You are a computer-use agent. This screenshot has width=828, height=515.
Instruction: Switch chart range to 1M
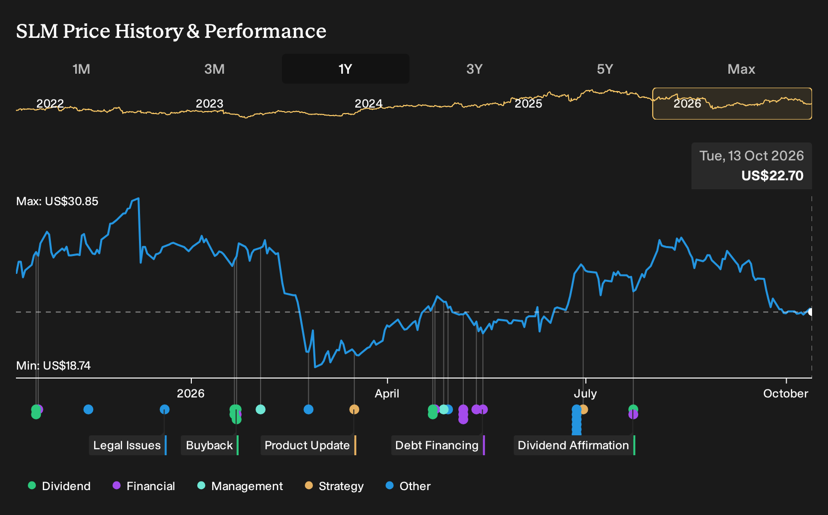81,69
